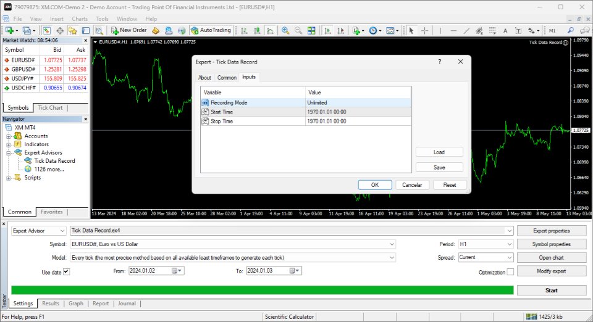The height and width of the screenshot is (322, 593).
Task: Click the Start button in Tester
Action: tap(552, 291)
